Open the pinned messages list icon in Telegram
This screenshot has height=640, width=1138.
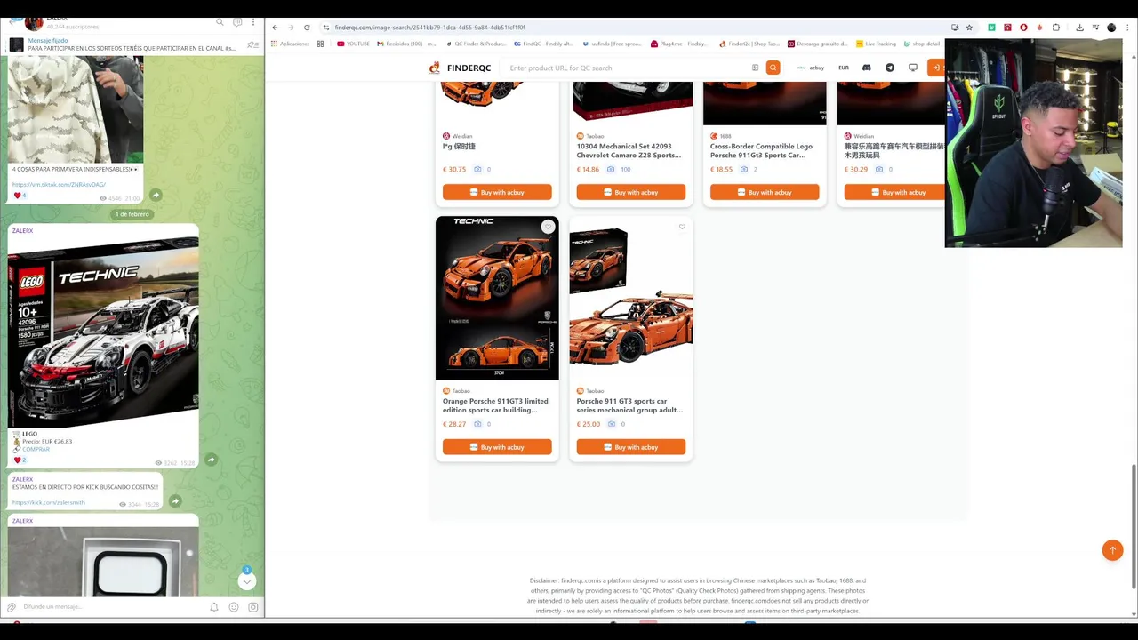(252, 44)
